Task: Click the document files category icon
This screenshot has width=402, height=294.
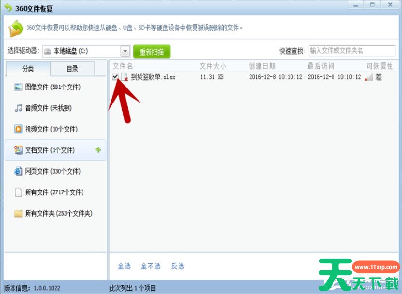Action: point(18,150)
